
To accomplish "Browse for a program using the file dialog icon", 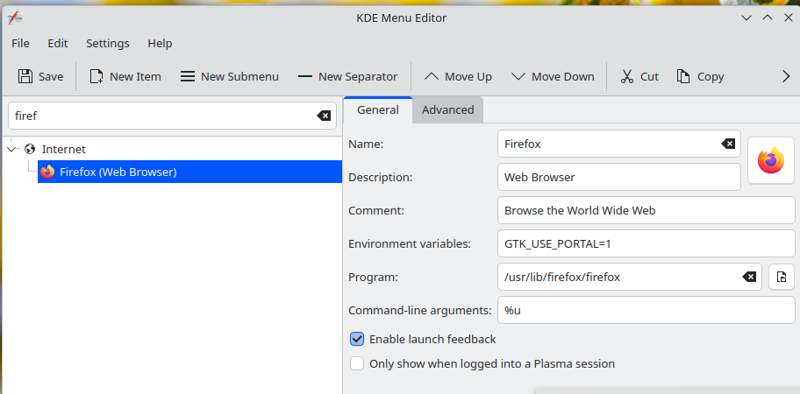I will [x=781, y=277].
